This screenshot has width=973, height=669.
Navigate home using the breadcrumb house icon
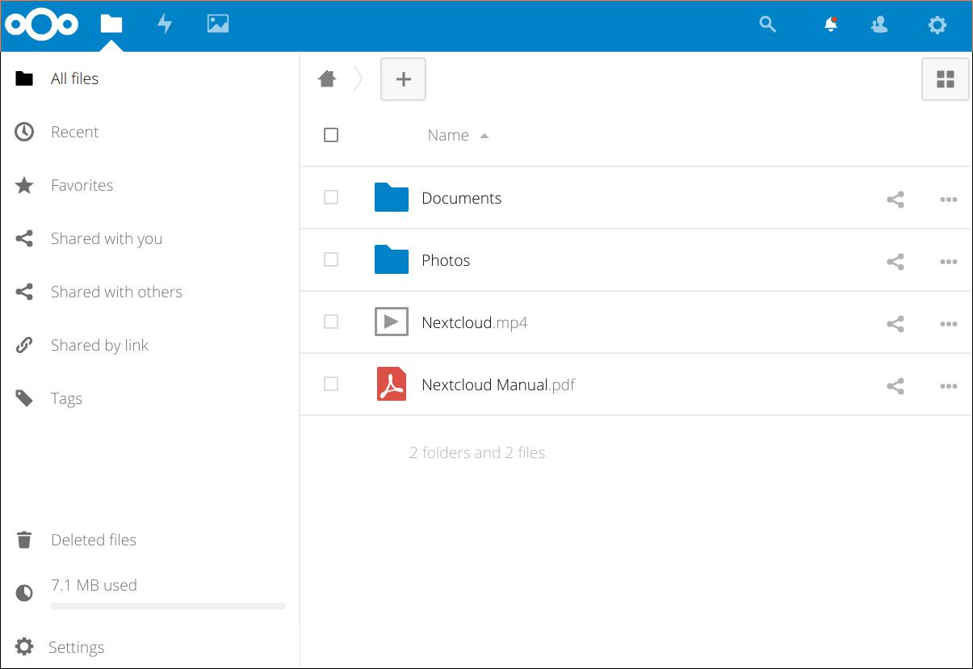326,78
